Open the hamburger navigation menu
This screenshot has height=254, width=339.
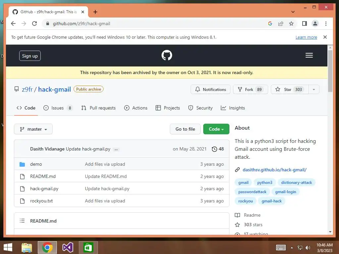point(309,55)
